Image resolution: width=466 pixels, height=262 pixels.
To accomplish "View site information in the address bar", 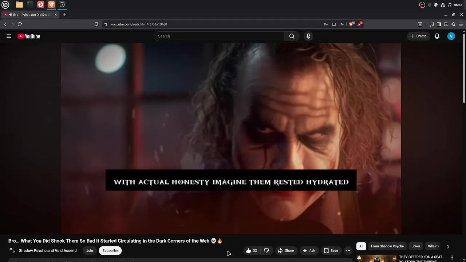I will 106,24.
